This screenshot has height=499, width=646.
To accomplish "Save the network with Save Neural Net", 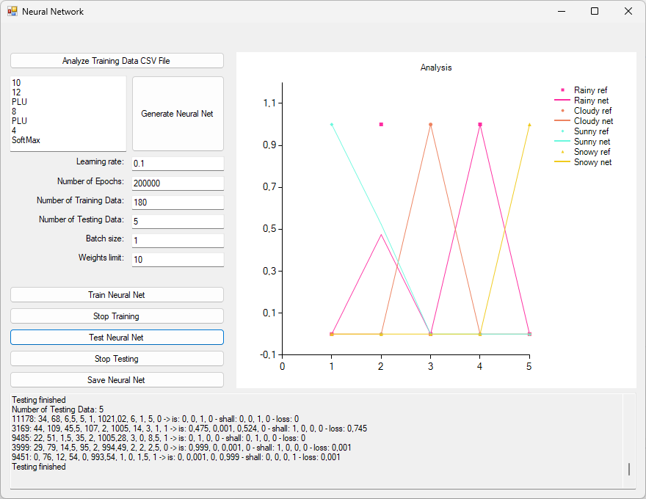I will coord(117,380).
